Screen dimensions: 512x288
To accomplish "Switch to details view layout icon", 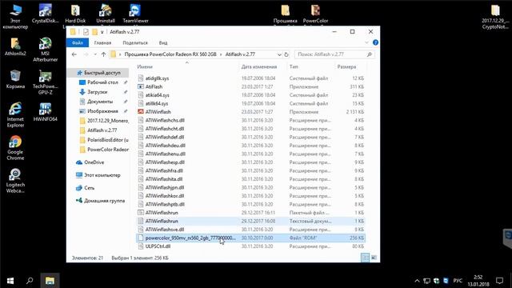I will pyautogui.click(x=366, y=258).
